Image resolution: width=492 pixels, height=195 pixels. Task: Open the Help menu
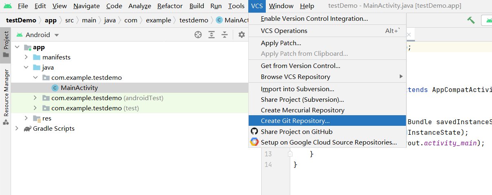(307, 6)
